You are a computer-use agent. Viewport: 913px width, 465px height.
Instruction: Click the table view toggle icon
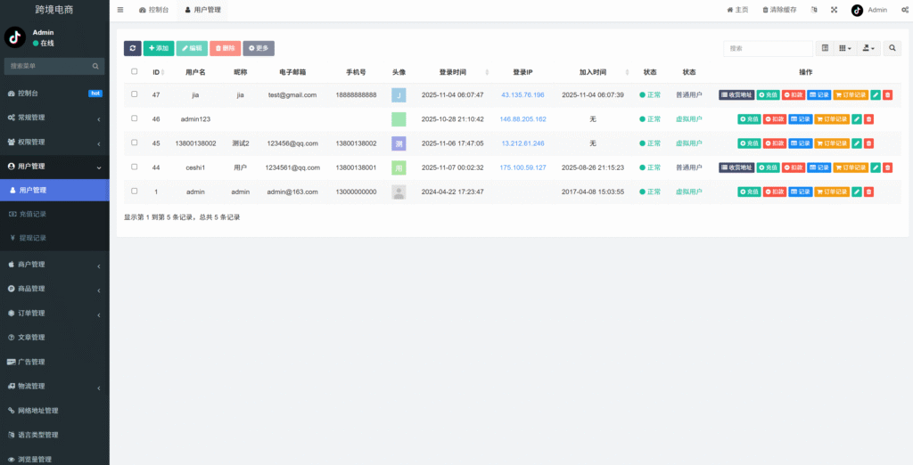coord(825,48)
